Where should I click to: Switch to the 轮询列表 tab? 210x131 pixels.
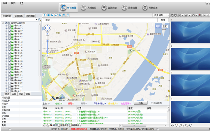click(x=19, y=16)
